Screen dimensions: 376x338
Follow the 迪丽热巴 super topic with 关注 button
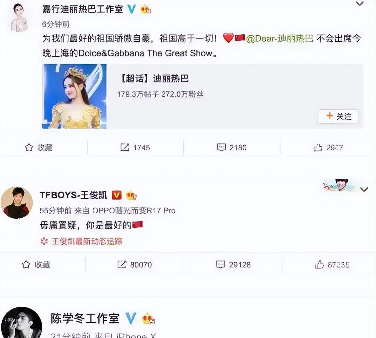[x=339, y=116]
